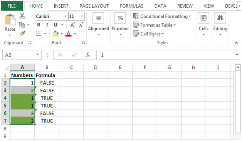Expand the Name Box dropdown
The height and width of the screenshot is (141, 242).
(37, 55)
